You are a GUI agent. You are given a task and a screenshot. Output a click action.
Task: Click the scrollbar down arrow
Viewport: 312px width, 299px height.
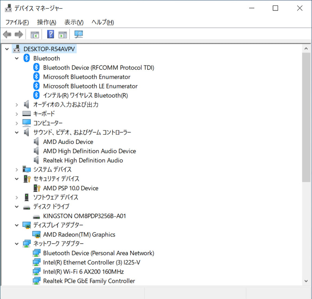pyautogui.click(x=307, y=280)
